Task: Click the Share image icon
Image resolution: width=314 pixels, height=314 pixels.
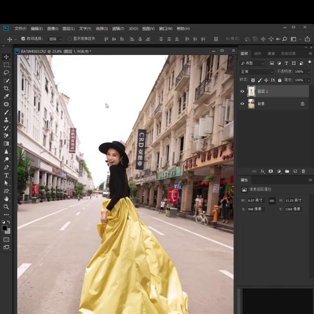Action: point(307,39)
